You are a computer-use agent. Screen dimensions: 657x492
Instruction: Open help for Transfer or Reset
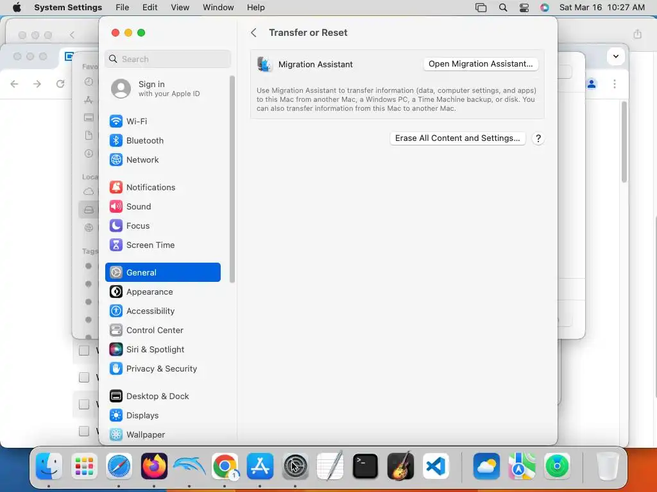point(538,138)
